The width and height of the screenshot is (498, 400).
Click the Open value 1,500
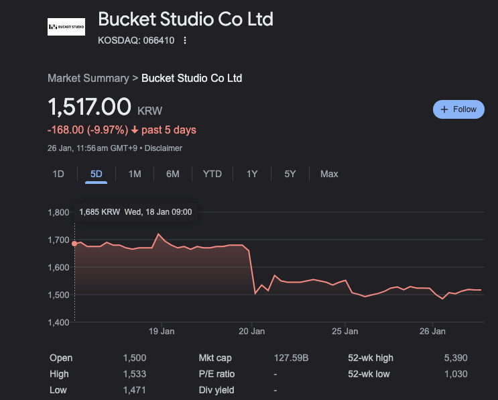click(135, 358)
